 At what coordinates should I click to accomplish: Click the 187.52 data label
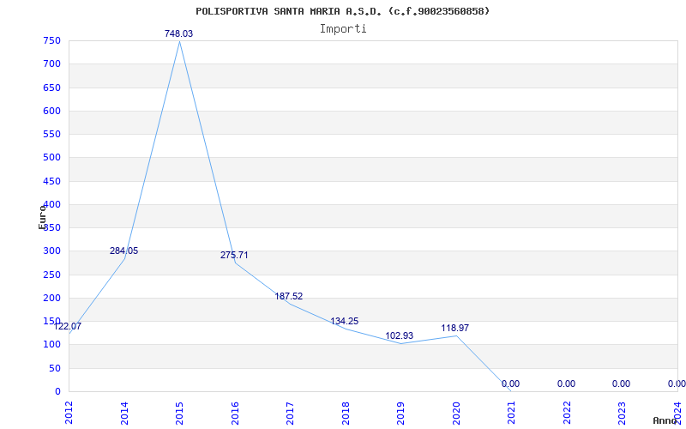coord(289,296)
